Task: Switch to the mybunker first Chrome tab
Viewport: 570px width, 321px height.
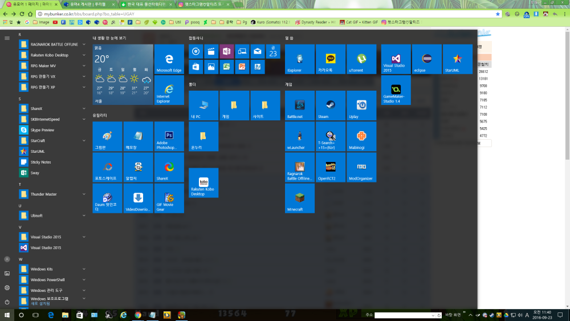Action: (x=32, y=5)
